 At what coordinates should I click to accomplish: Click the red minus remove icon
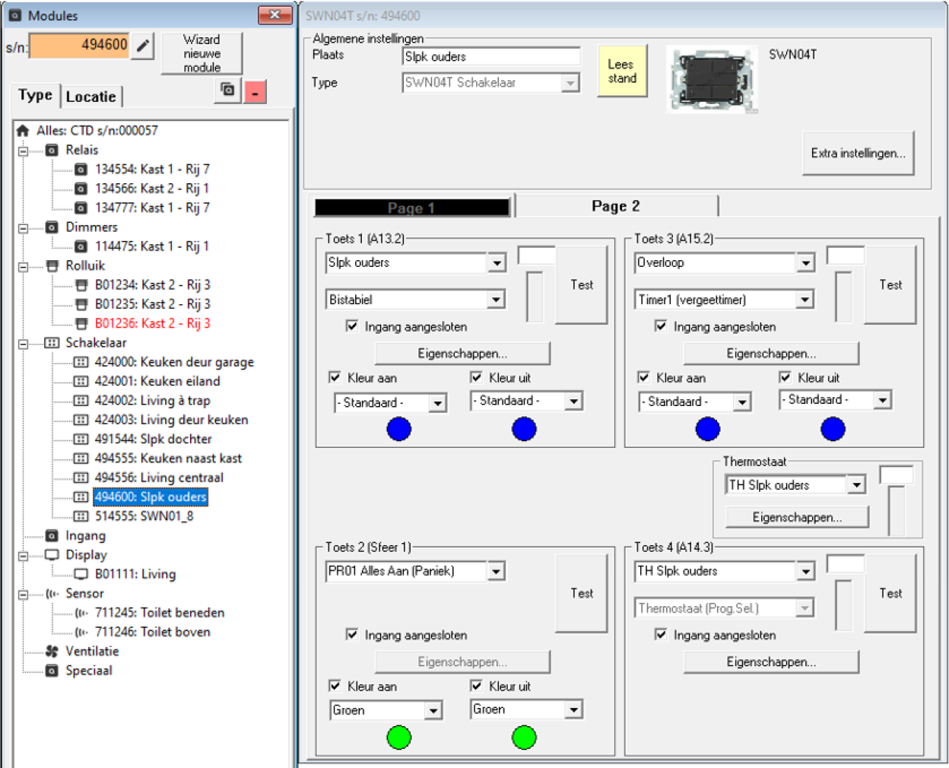pyautogui.click(x=255, y=91)
